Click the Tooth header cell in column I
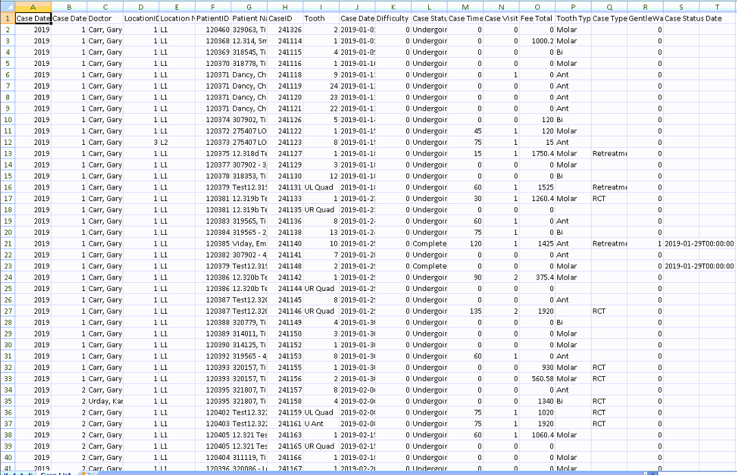The image size is (737, 475). pos(320,19)
